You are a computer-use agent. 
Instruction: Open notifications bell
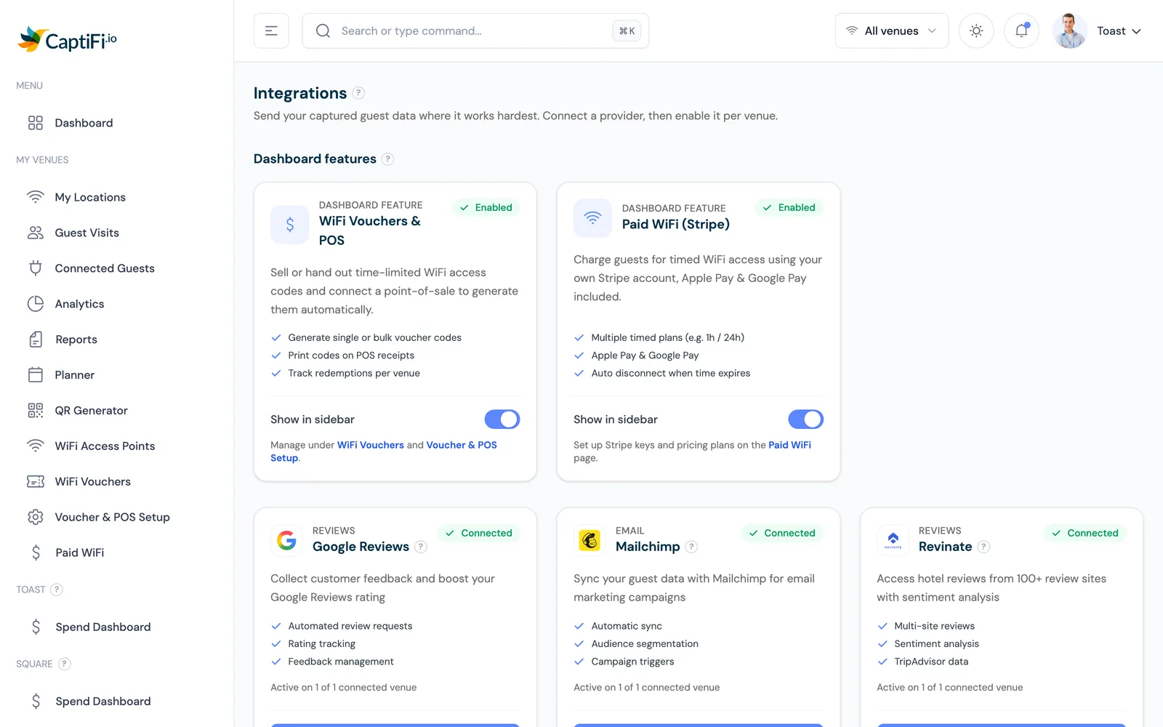point(1021,31)
